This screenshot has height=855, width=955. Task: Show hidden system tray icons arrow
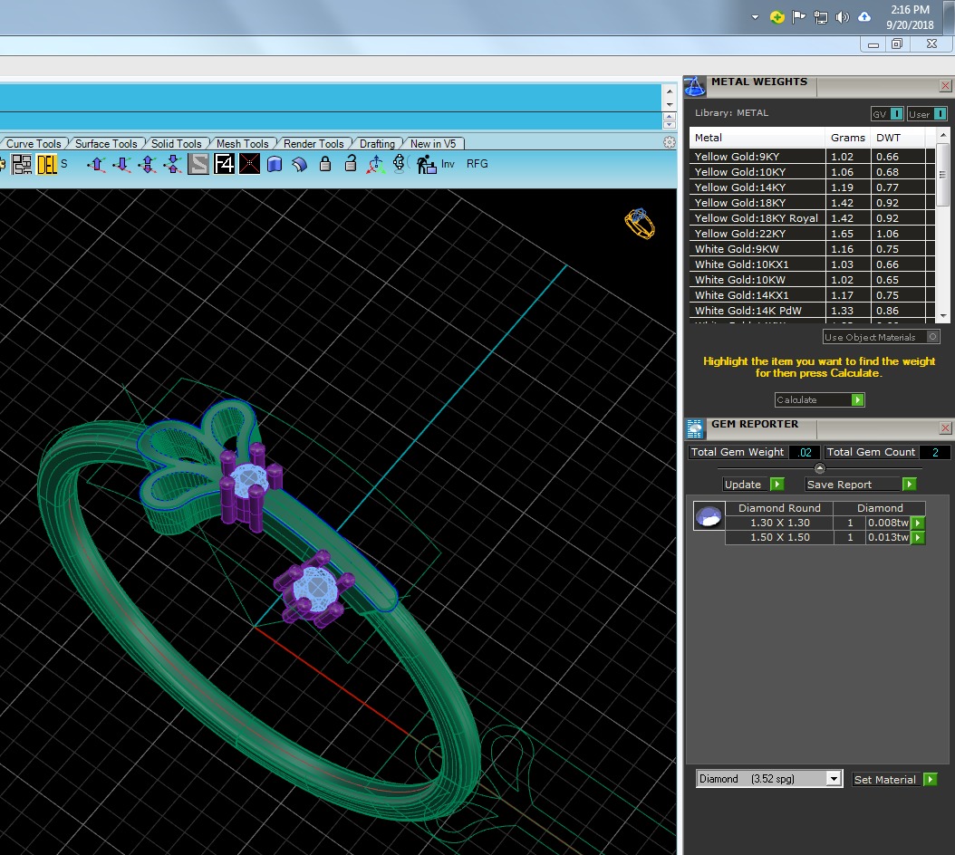click(x=756, y=17)
